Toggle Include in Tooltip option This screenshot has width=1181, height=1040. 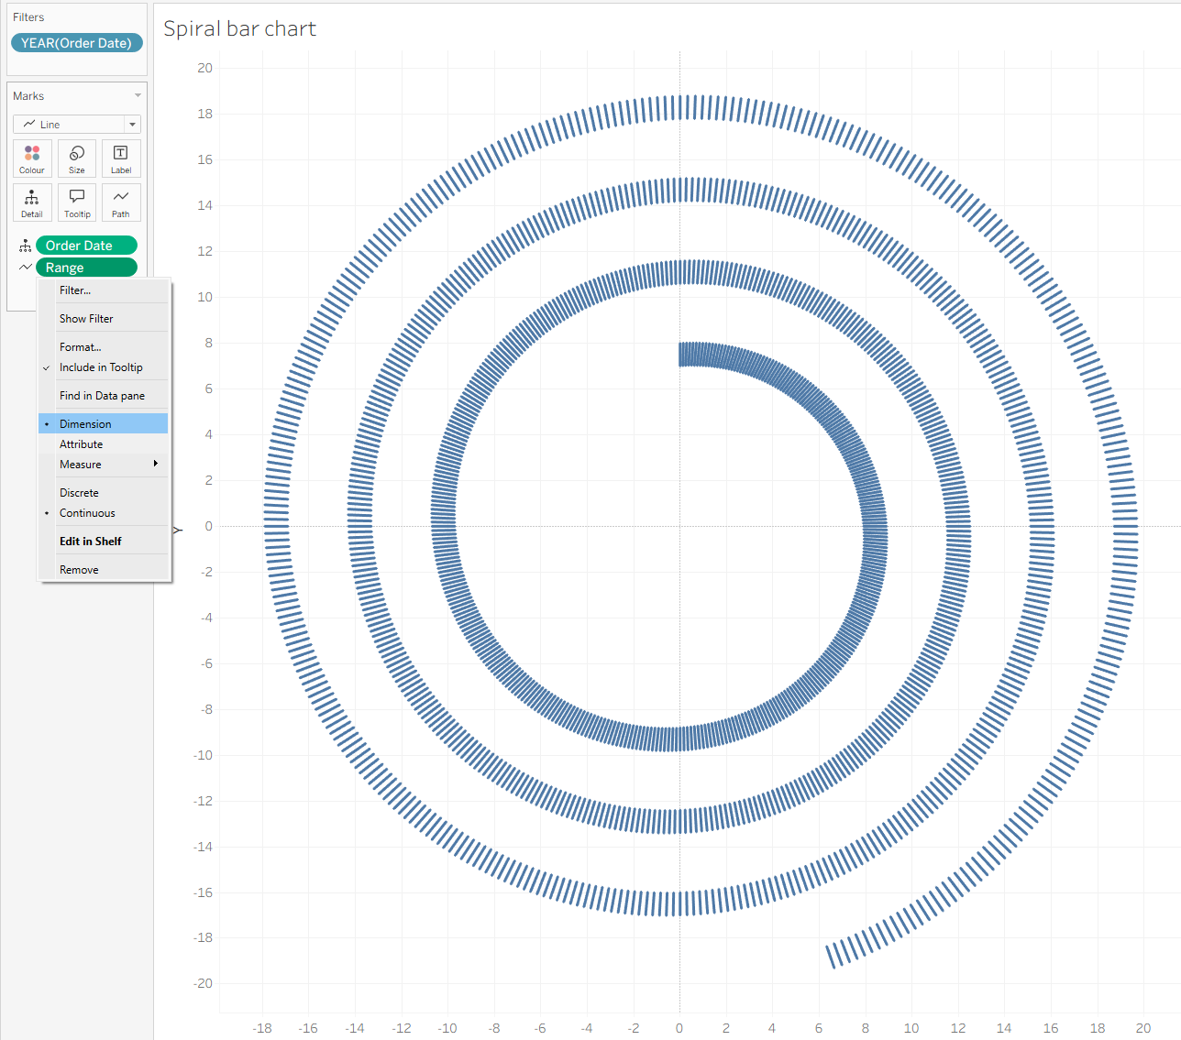coord(101,367)
